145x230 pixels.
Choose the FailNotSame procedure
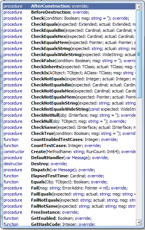[x=69, y=206]
